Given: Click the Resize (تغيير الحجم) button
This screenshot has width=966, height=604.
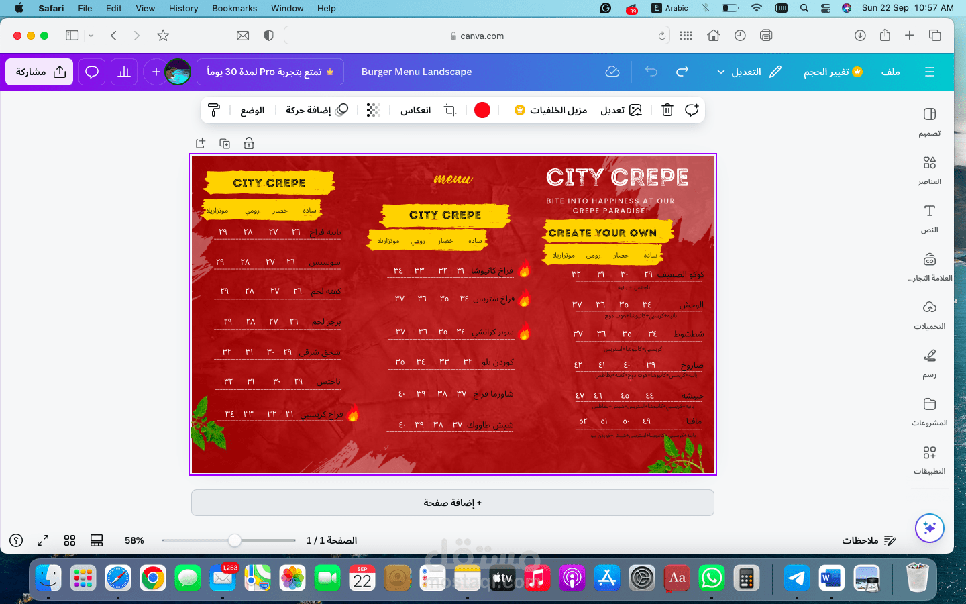Looking at the screenshot, I should [x=833, y=72].
